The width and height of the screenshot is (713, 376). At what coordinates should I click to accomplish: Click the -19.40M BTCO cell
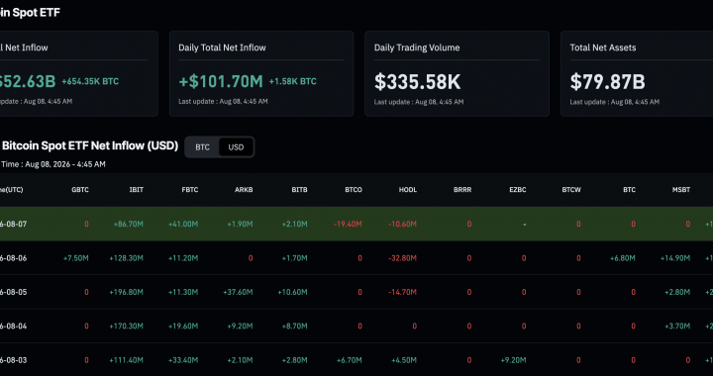coord(348,224)
